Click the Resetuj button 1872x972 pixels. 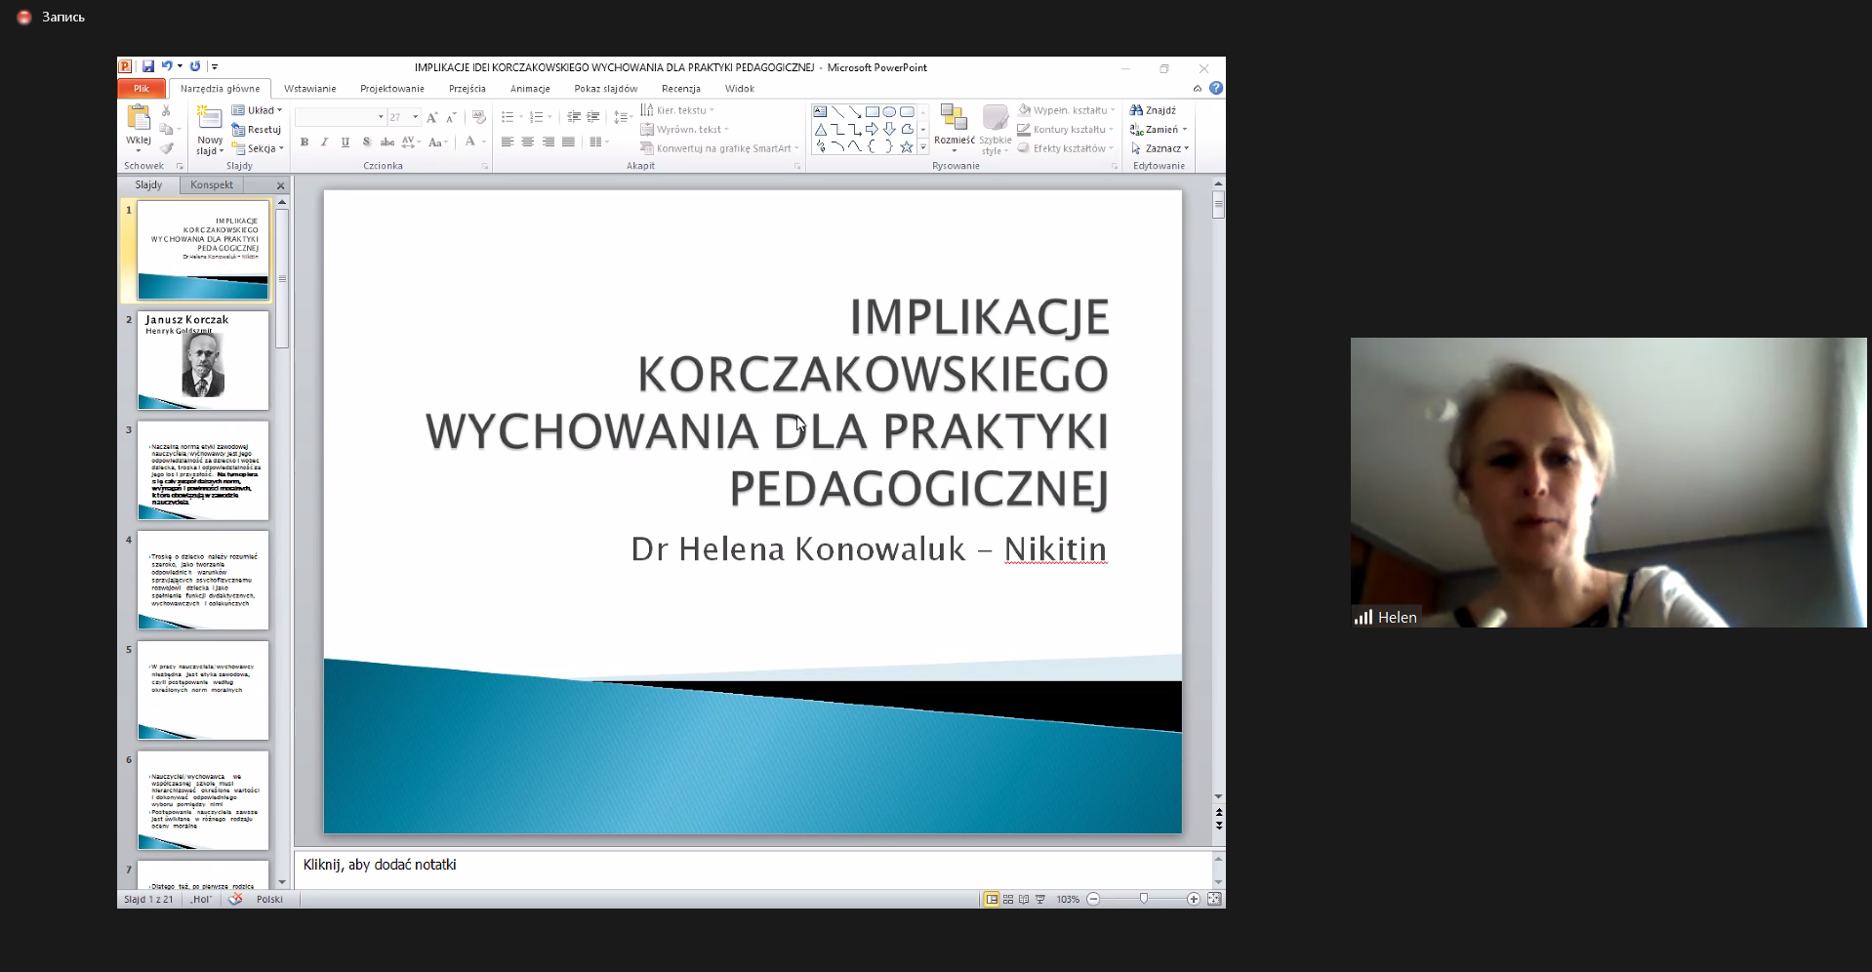pyautogui.click(x=258, y=130)
